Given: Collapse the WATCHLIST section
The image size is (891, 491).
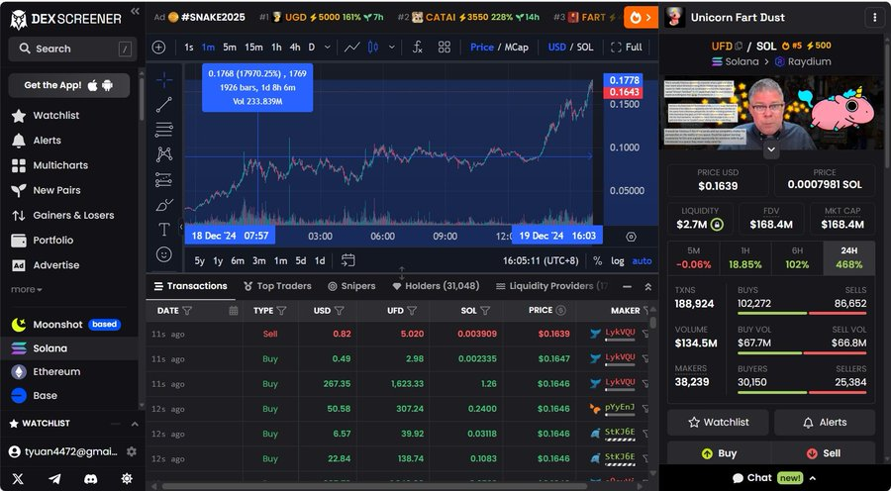Looking at the screenshot, I should [x=135, y=424].
